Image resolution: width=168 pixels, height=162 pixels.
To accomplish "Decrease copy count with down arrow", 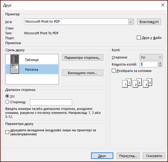I will tap(160, 66).
